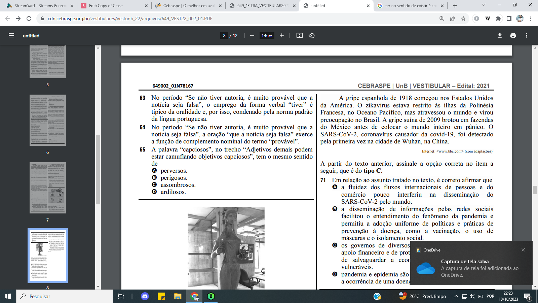Open Windows Start menu
The height and width of the screenshot is (303, 538).
point(8,296)
